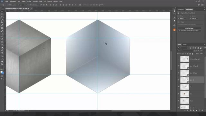
Task: Click the canvas horizontal scrollbar
Action: point(126,111)
